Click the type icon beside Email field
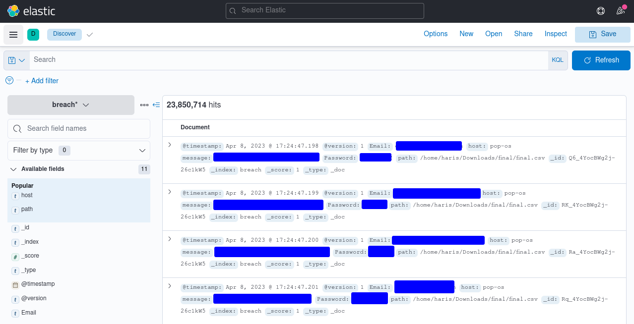 click(x=15, y=314)
